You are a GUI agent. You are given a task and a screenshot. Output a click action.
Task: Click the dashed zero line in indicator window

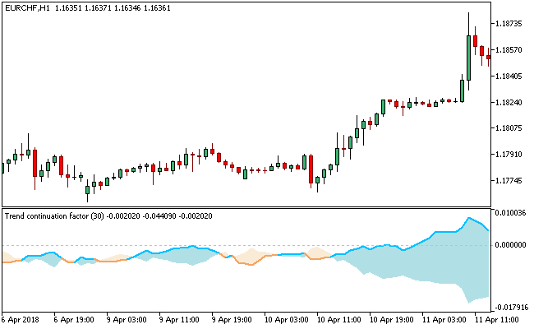coord(246,245)
